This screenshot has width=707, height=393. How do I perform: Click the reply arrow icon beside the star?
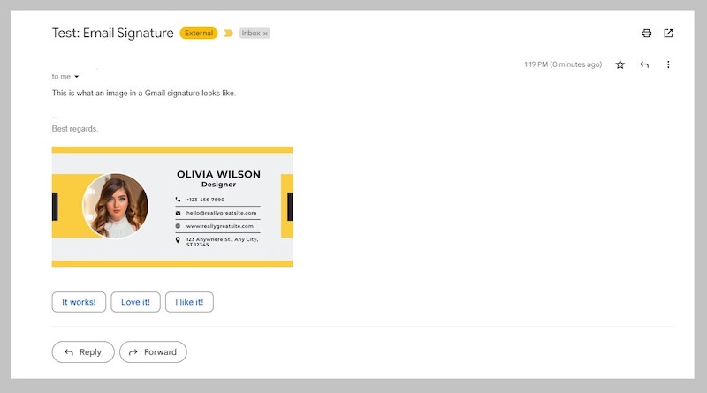644,64
